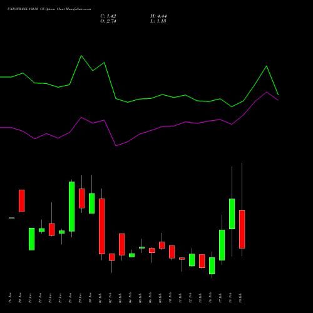The width and height of the screenshot is (313, 313).
Task: Select the last red candlestick for 19 Feb
Action: coord(242,229)
